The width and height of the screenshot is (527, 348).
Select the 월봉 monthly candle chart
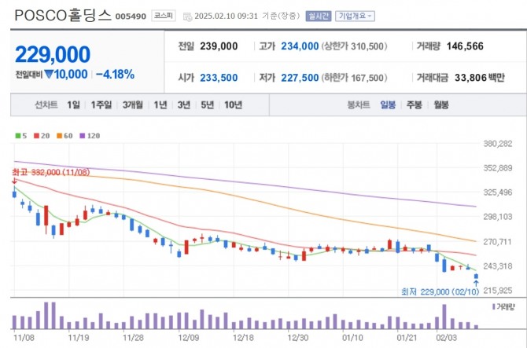(x=440, y=104)
